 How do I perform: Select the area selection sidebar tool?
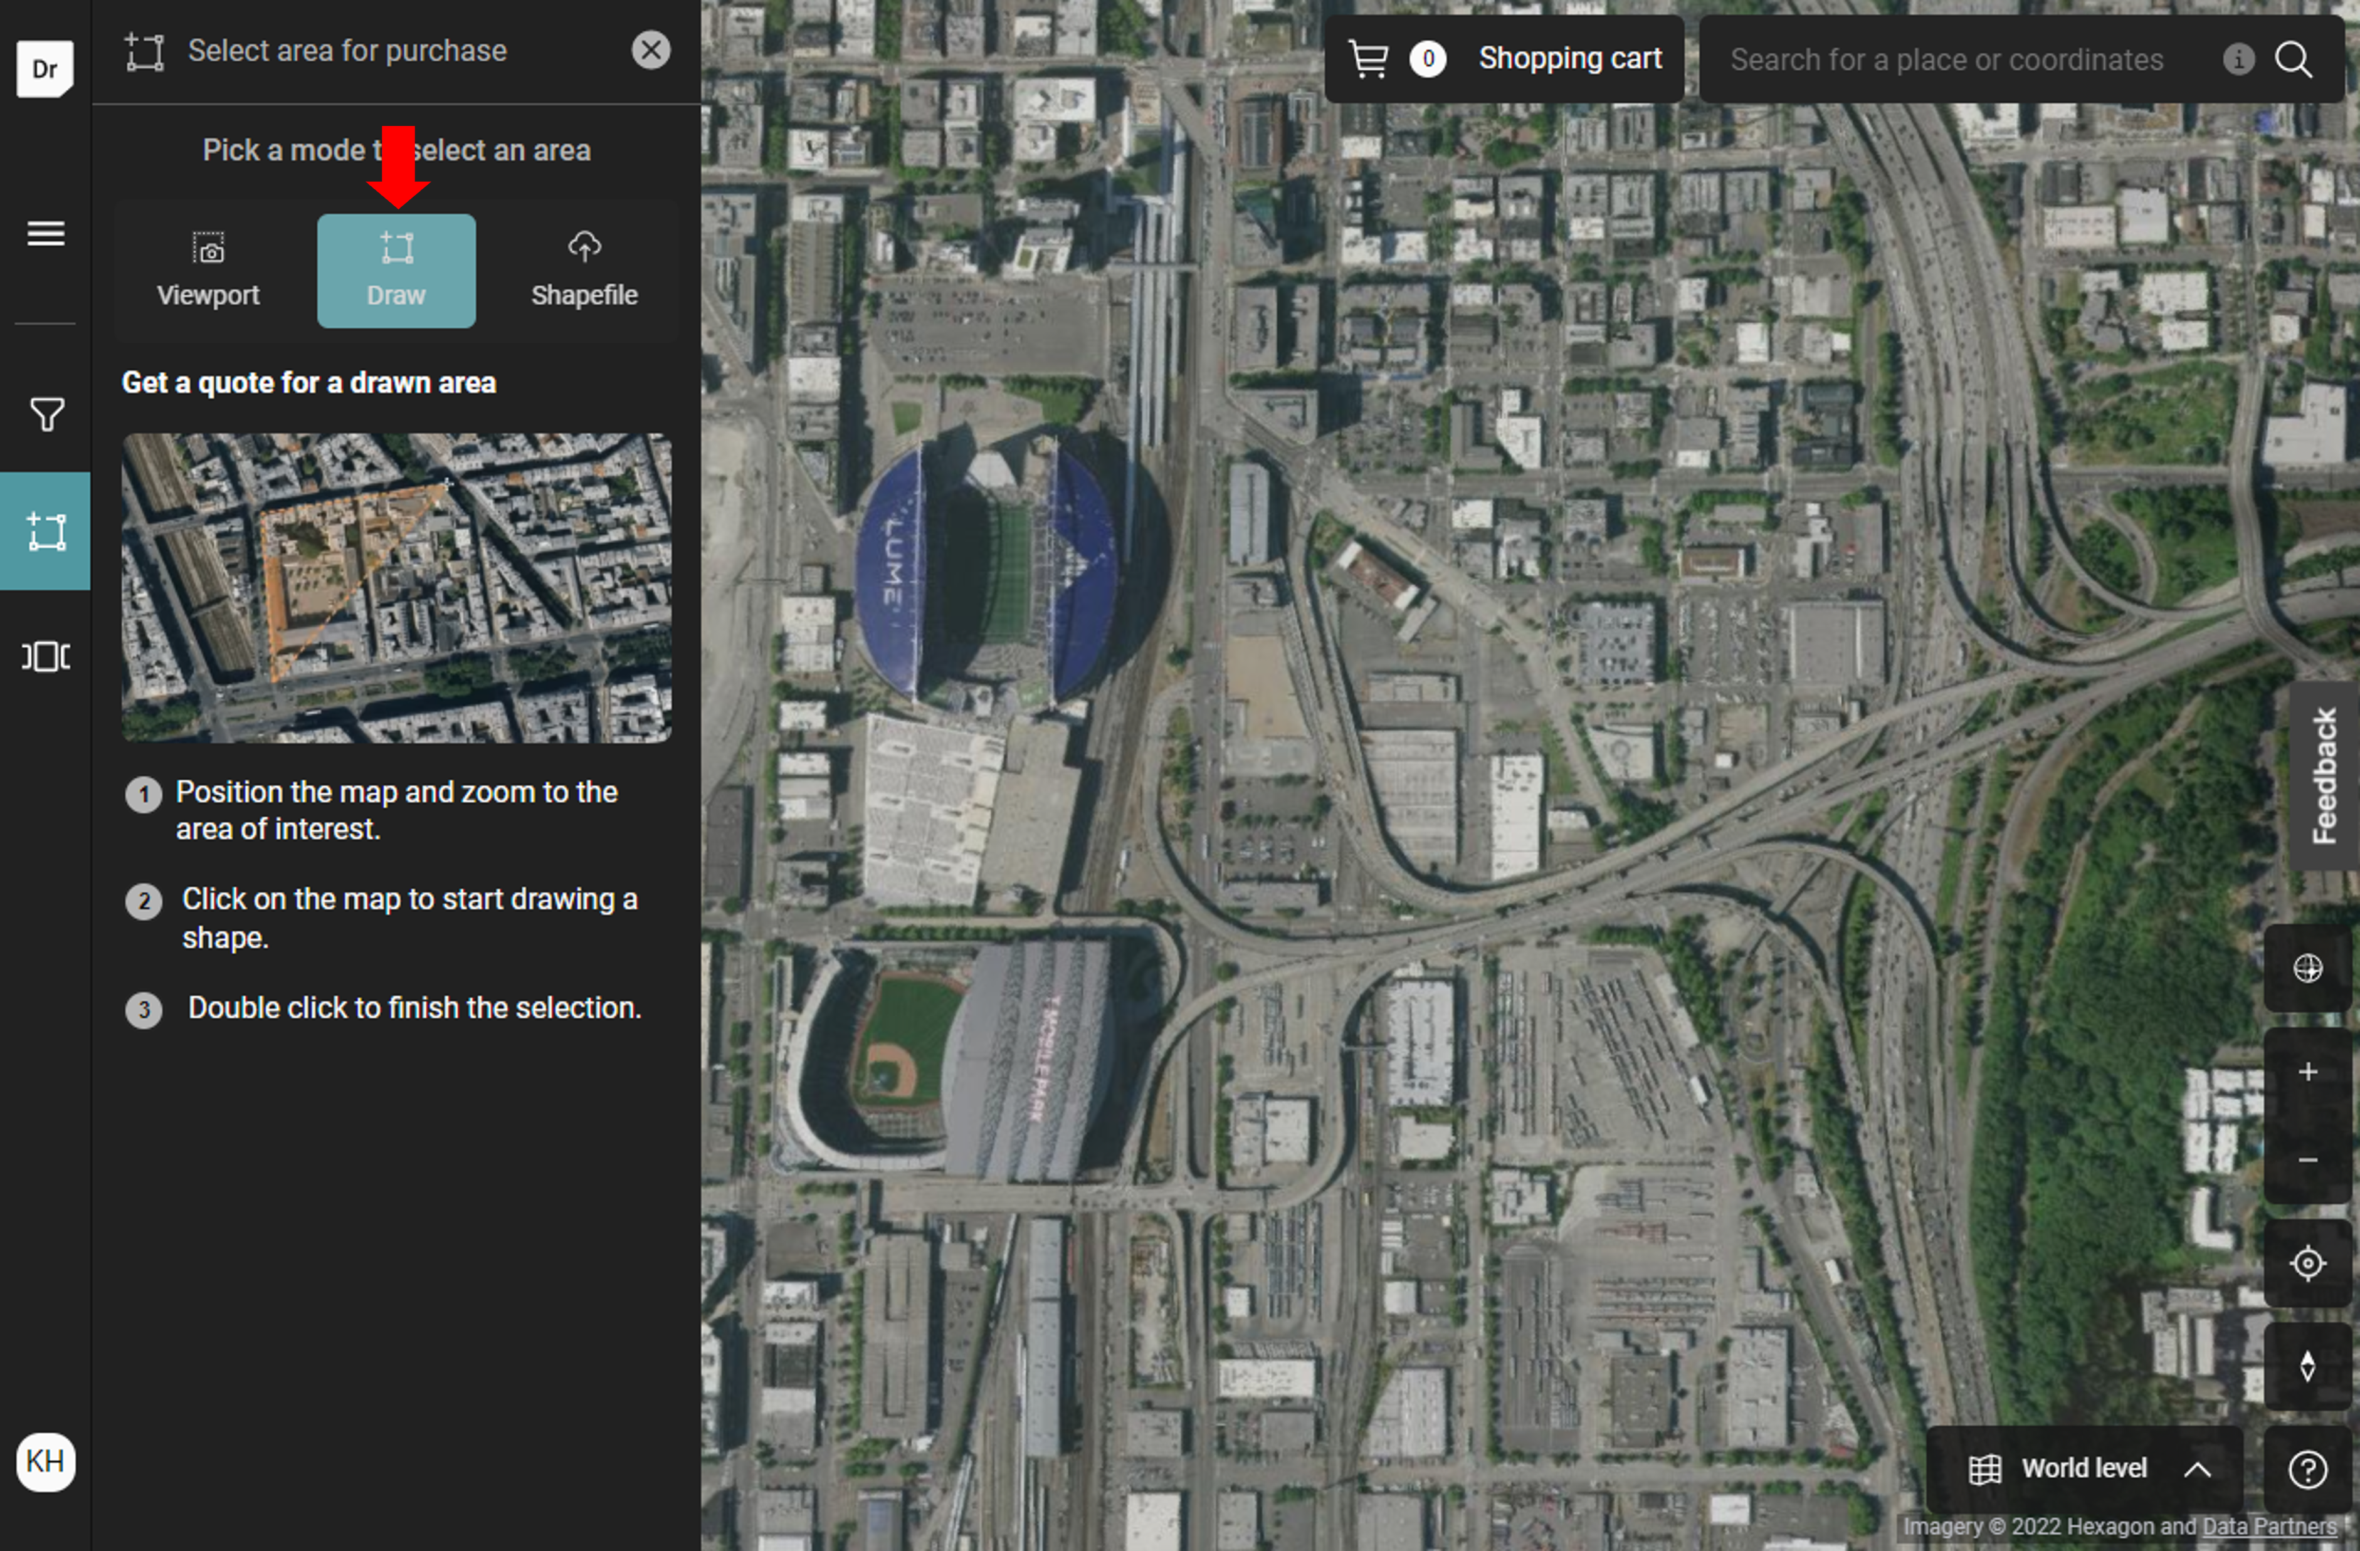46,532
